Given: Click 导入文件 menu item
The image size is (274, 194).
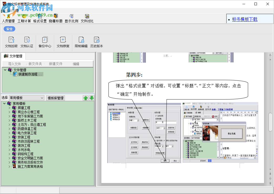Looking at the screenshot, I should [x=14, y=64].
